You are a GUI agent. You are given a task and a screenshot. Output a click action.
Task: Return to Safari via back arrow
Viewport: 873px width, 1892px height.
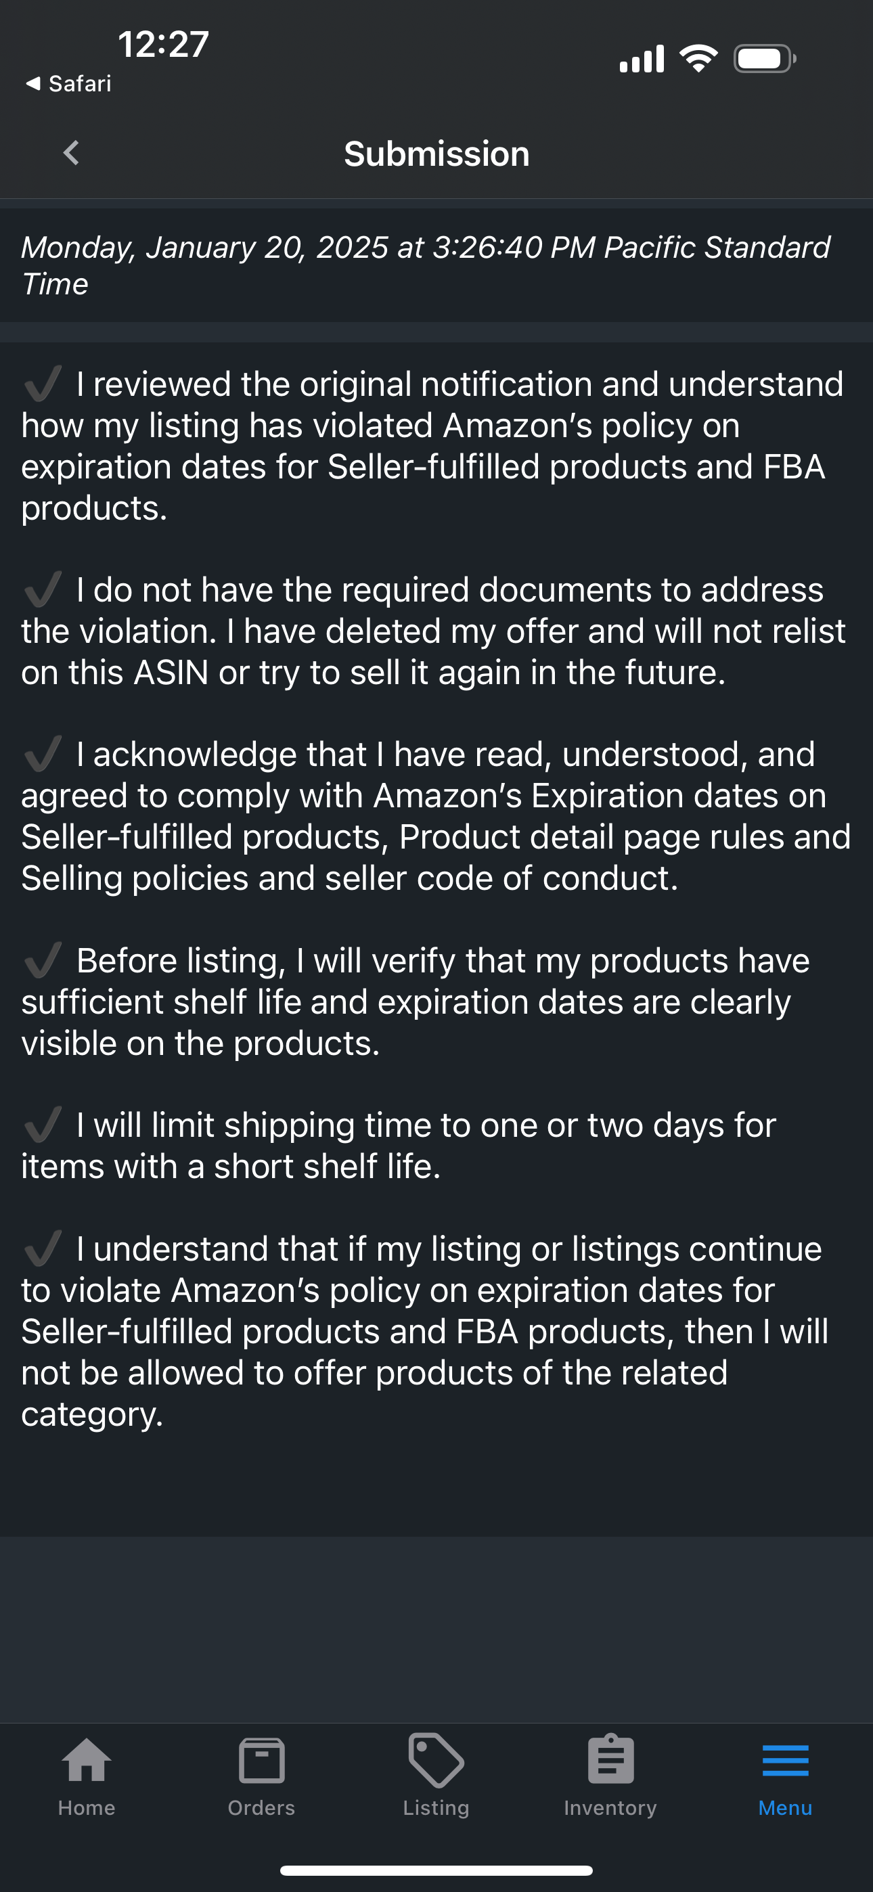(x=68, y=84)
